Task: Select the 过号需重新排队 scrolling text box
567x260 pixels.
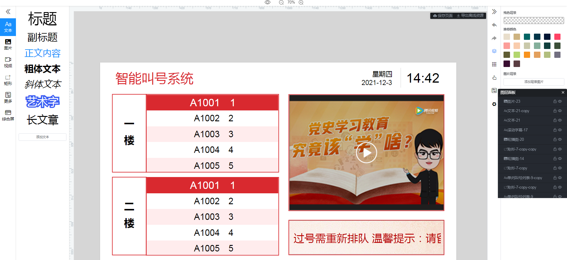Action: point(366,238)
